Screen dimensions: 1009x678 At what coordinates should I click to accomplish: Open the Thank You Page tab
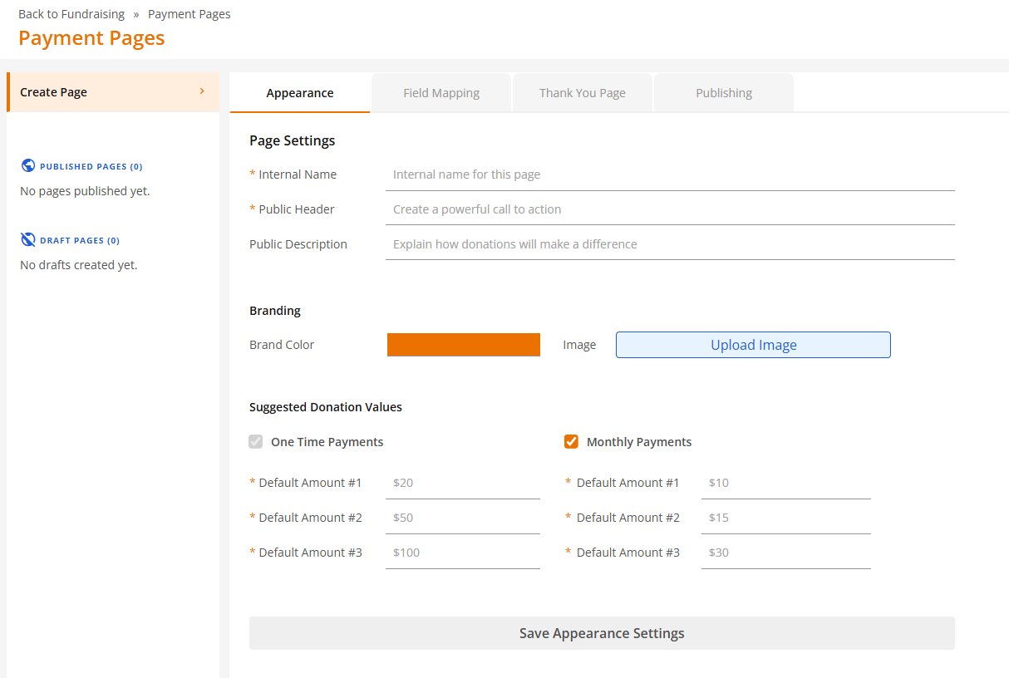click(582, 92)
